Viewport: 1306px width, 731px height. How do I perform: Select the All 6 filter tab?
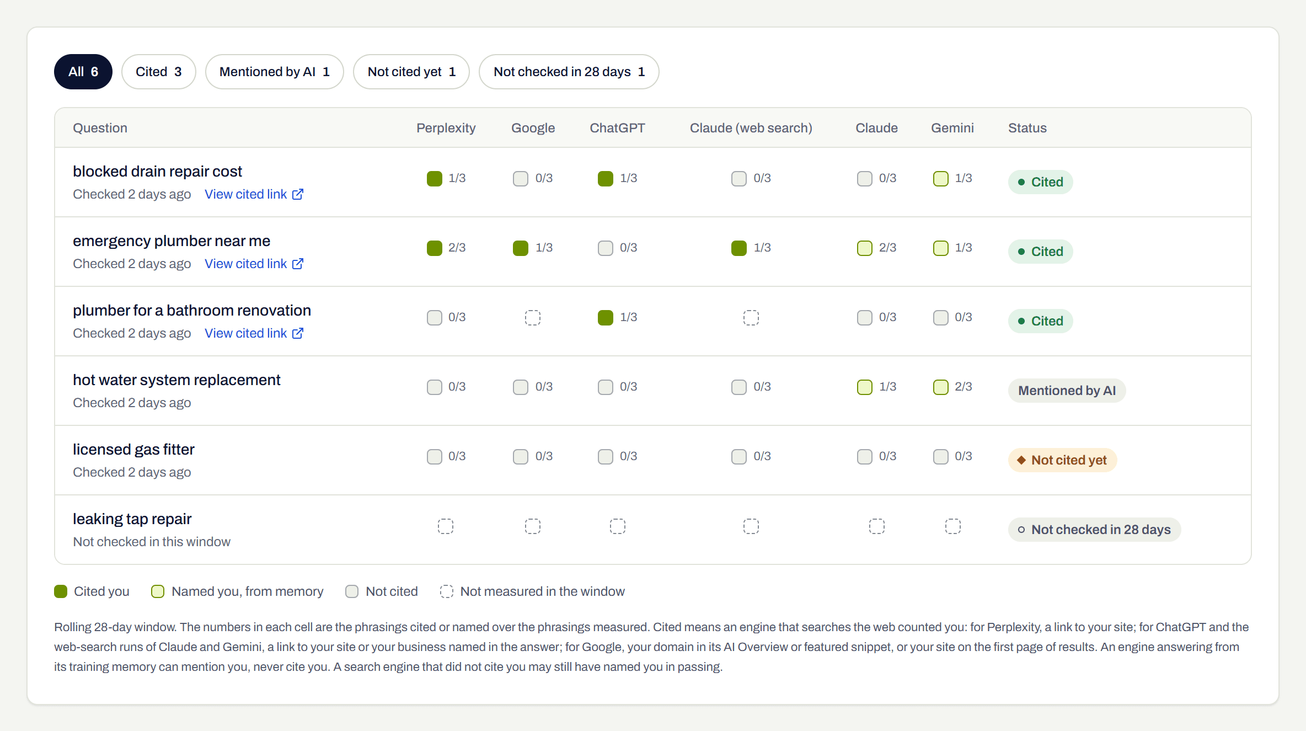(x=83, y=72)
